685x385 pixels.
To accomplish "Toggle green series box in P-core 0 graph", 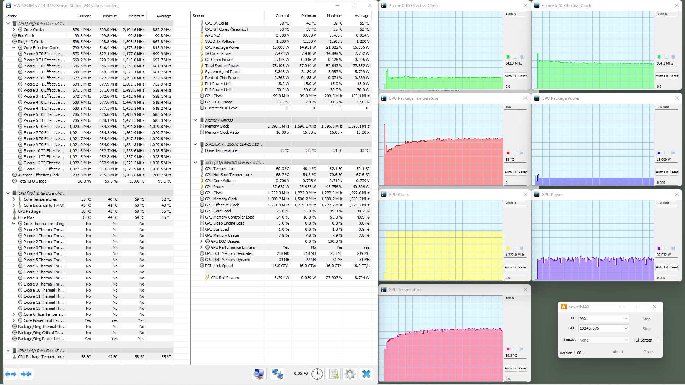I will tap(508, 57).
